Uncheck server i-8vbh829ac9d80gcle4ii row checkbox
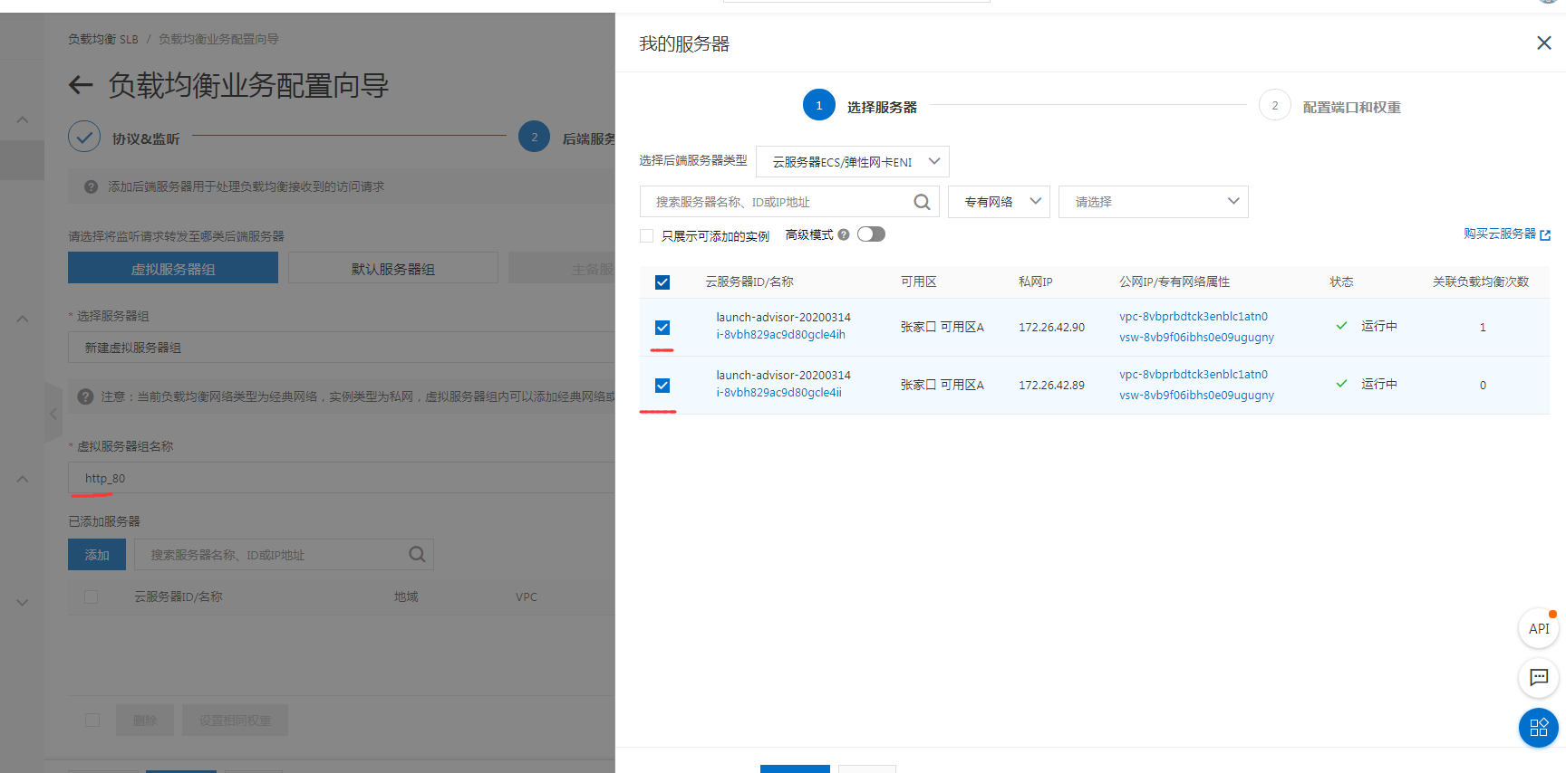The image size is (1566, 773). tap(662, 386)
